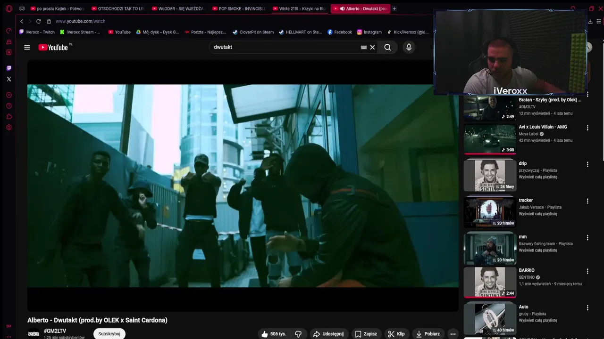Open the BARRIO SENTINO video thumbnail
Viewport: 604px width, 339px height.
490,282
